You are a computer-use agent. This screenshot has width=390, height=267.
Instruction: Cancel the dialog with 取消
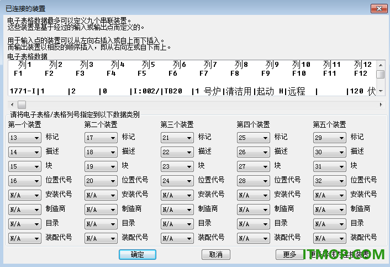(x=215, y=254)
